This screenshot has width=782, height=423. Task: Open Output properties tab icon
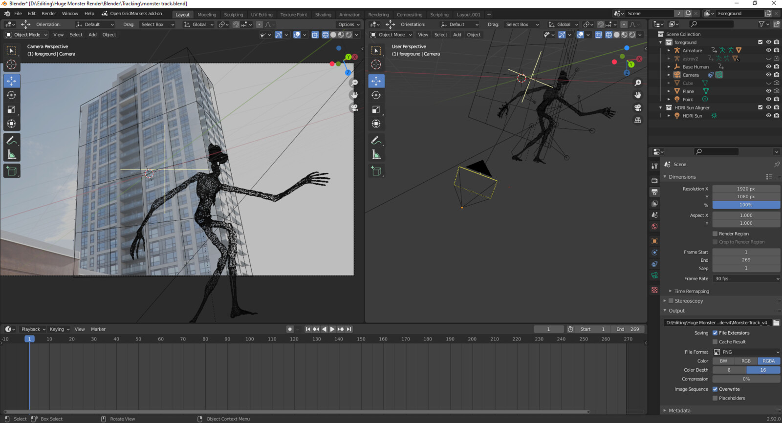654,192
